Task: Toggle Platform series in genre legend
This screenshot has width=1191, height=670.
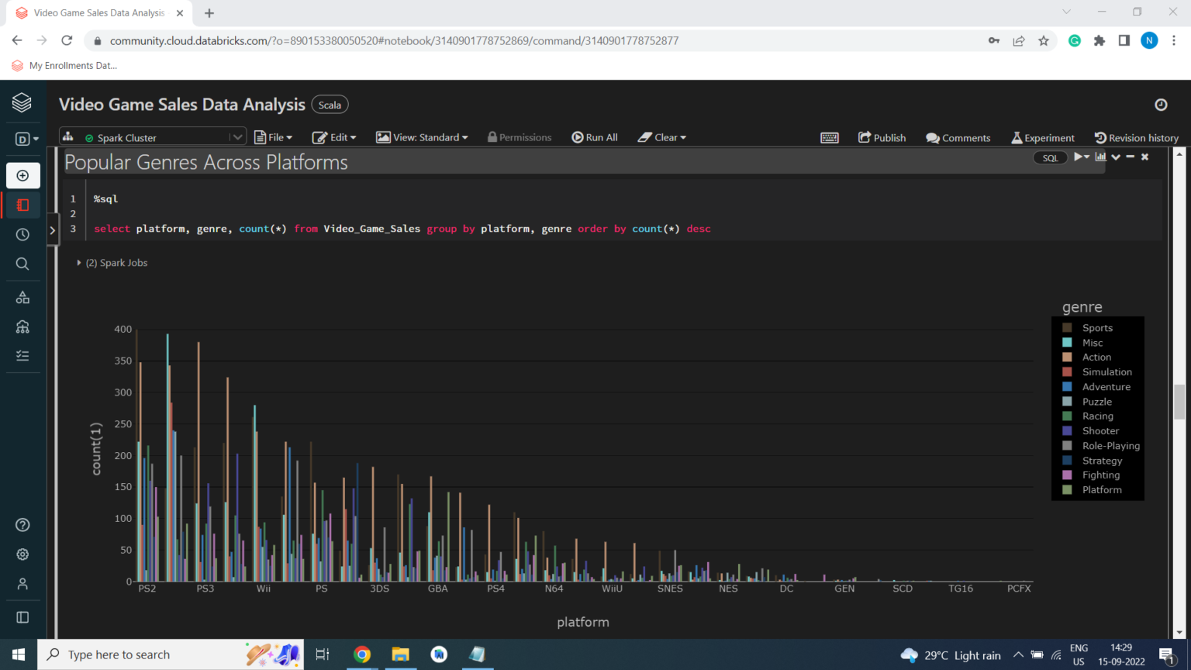Action: [1101, 490]
